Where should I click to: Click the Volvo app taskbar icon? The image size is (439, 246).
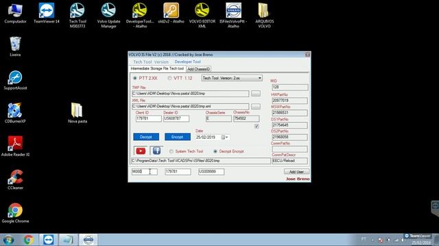point(88,240)
